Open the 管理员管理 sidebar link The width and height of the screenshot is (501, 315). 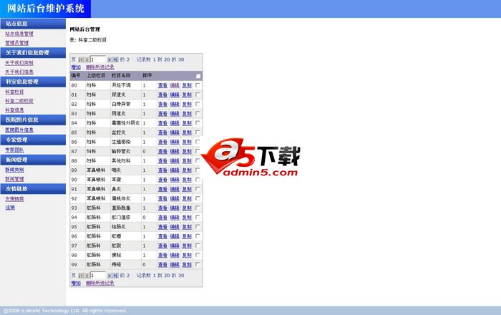[17, 43]
